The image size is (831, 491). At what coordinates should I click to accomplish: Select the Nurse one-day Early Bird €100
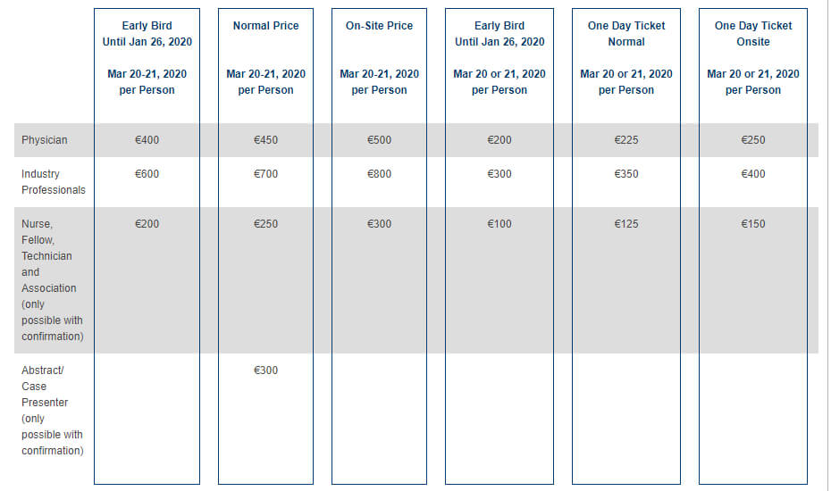(499, 223)
